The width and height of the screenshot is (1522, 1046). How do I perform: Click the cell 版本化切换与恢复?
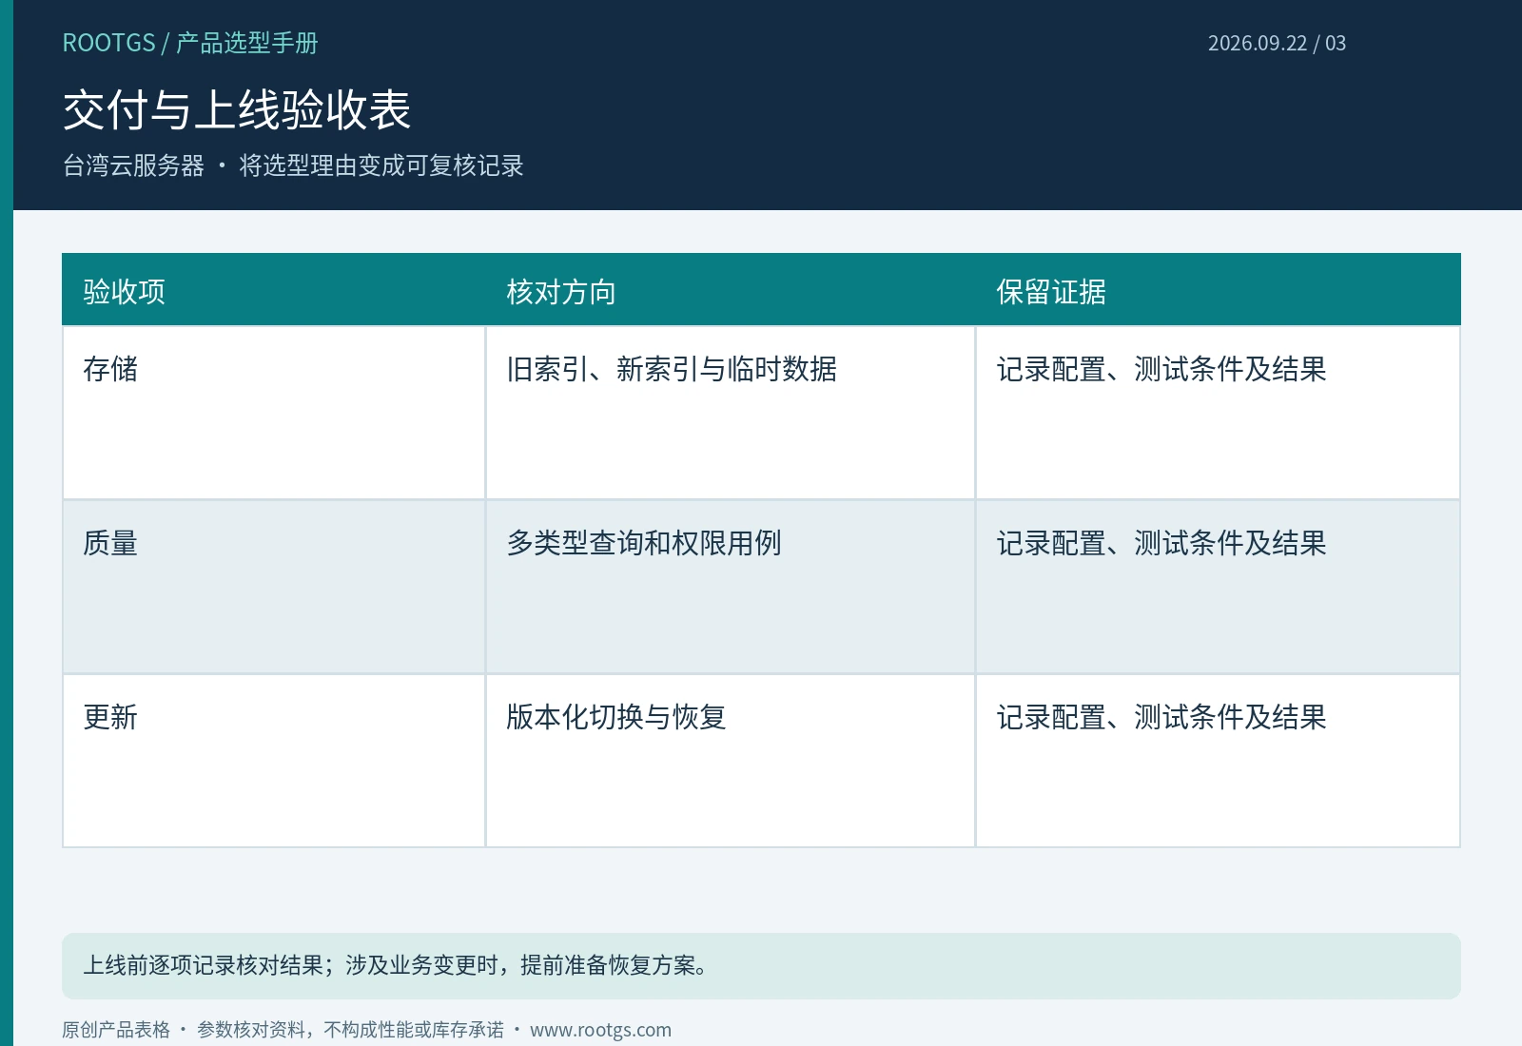click(731, 761)
